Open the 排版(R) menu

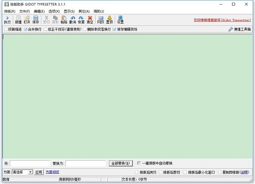[x=9, y=11]
